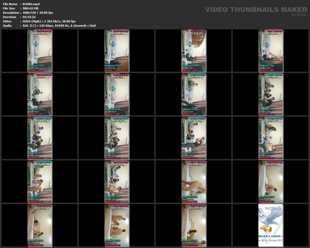Click the frame marked 00:31:47
Viewport: 310px width, 248px height.
click(194, 94)
